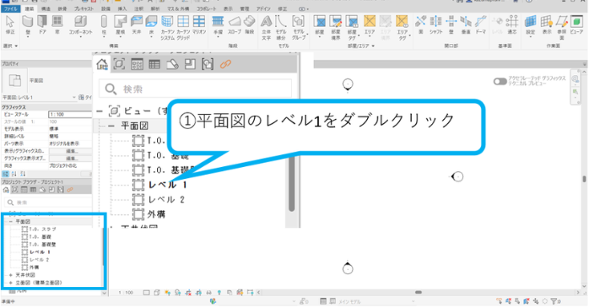Select the 面 (By Face) opening tool

421,24
